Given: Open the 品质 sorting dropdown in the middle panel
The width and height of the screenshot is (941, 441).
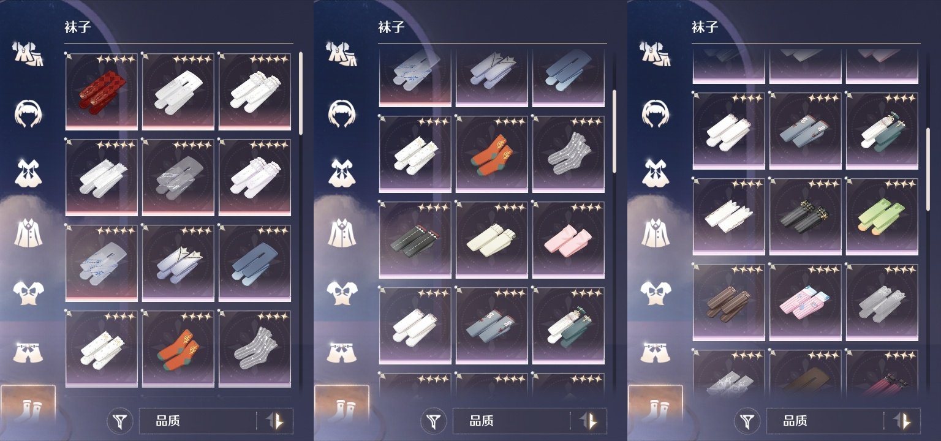Looking at the screenshot, I should pos(511,421).
